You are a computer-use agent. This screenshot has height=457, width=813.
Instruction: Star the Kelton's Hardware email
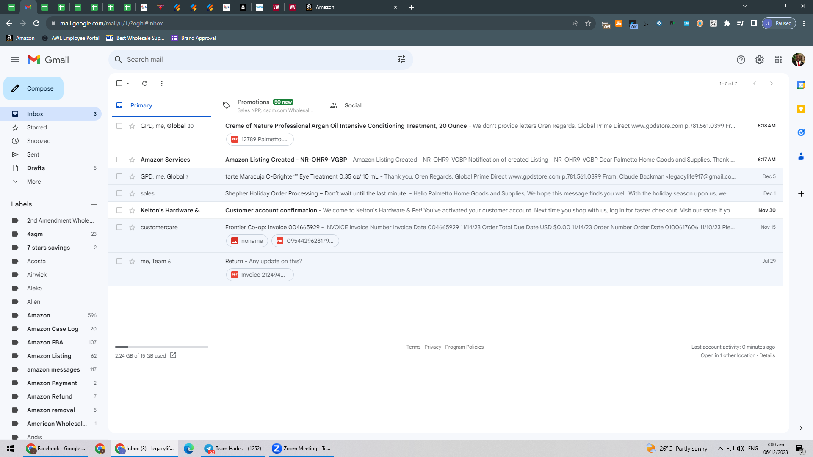pos(132,210)
